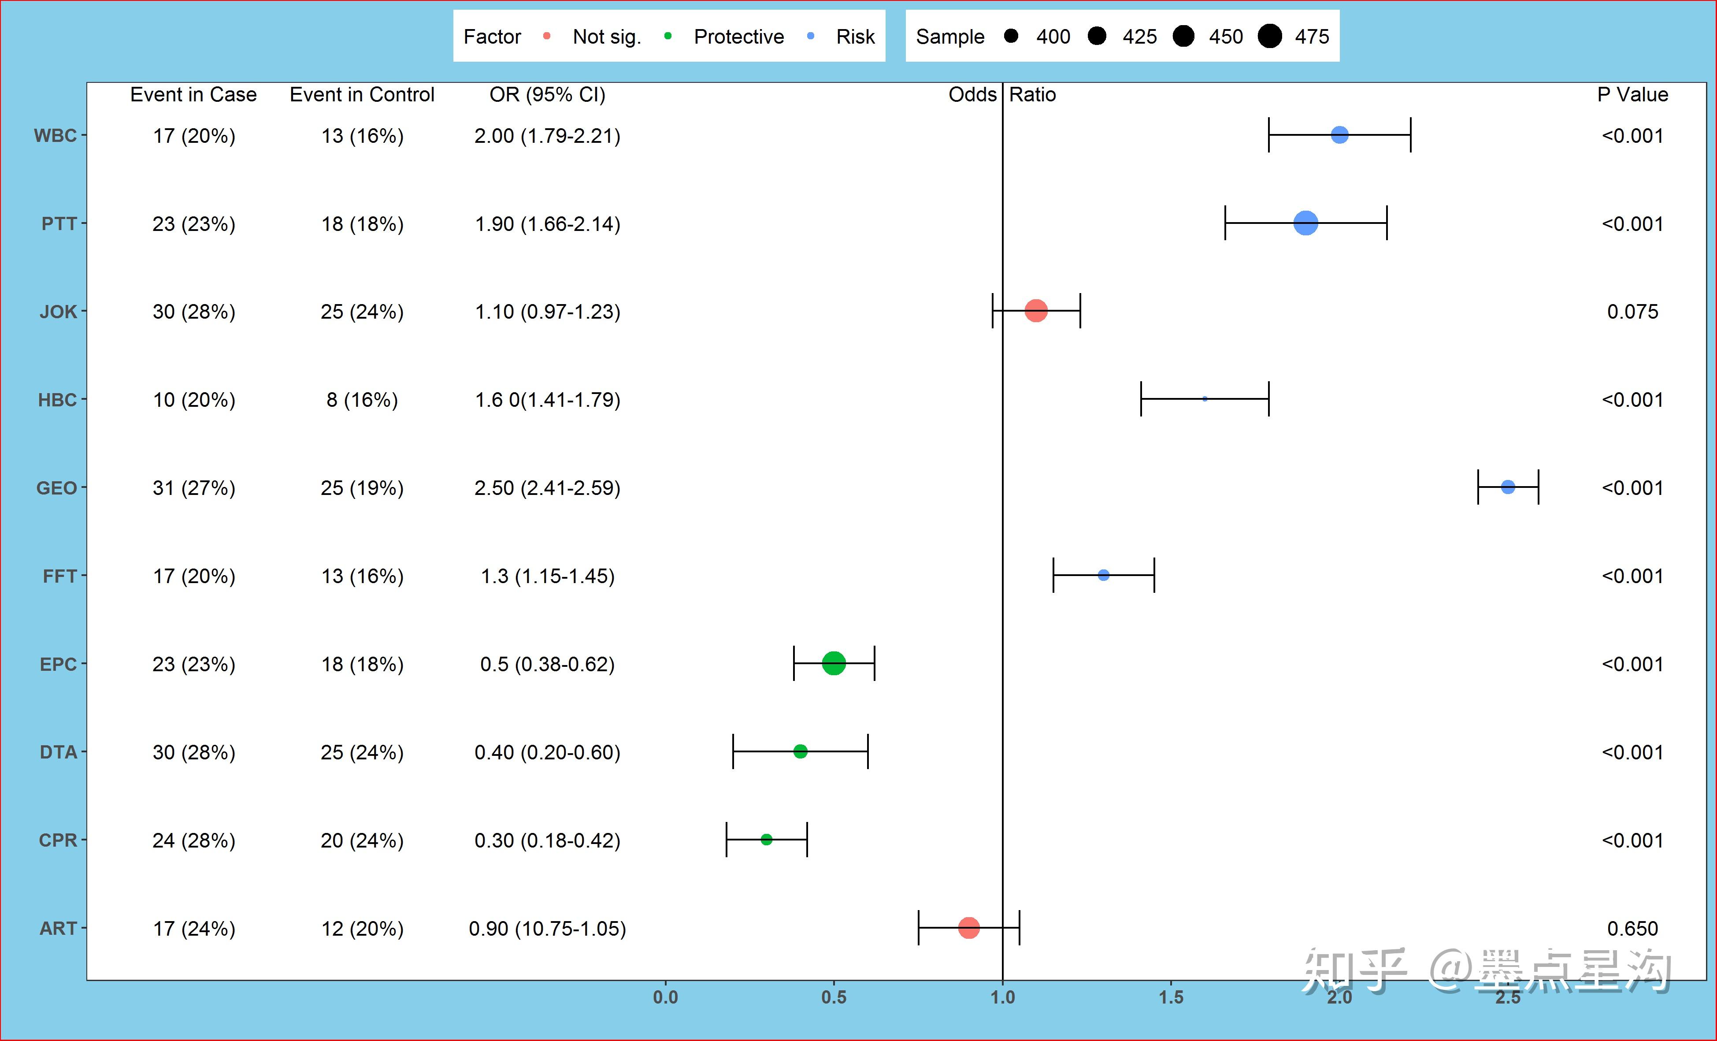Click the DTA row green data point

[x=801, y=751]
